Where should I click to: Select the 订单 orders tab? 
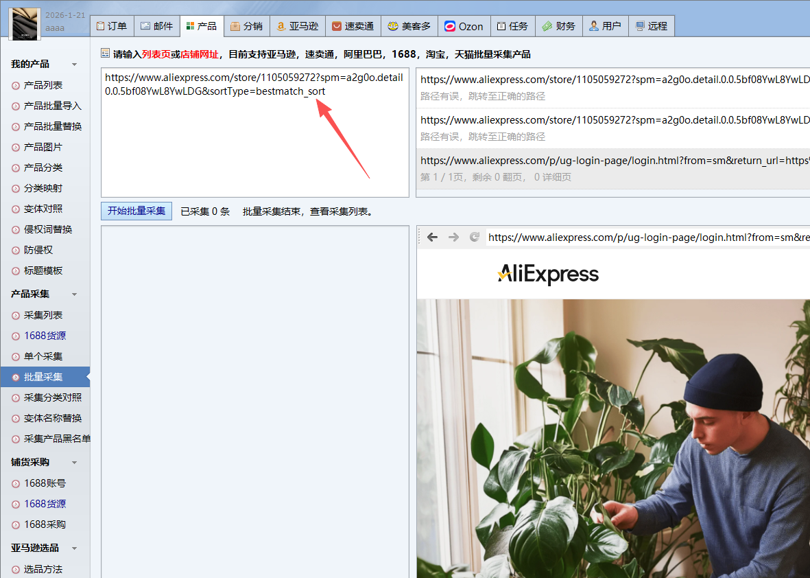pos(111,26)
